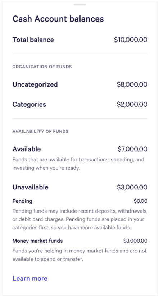
Task: Click the $3,000.00 unavailable total amount
Action: 132,187
